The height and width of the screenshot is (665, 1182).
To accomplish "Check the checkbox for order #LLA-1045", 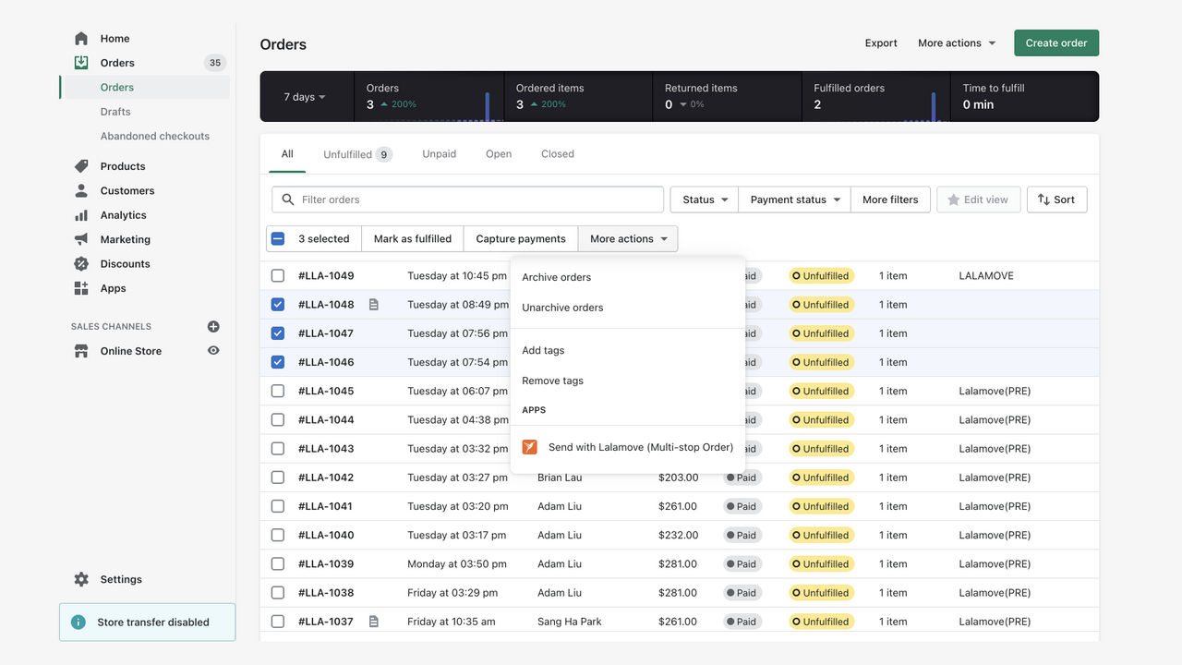I will [x=277, y=391].
